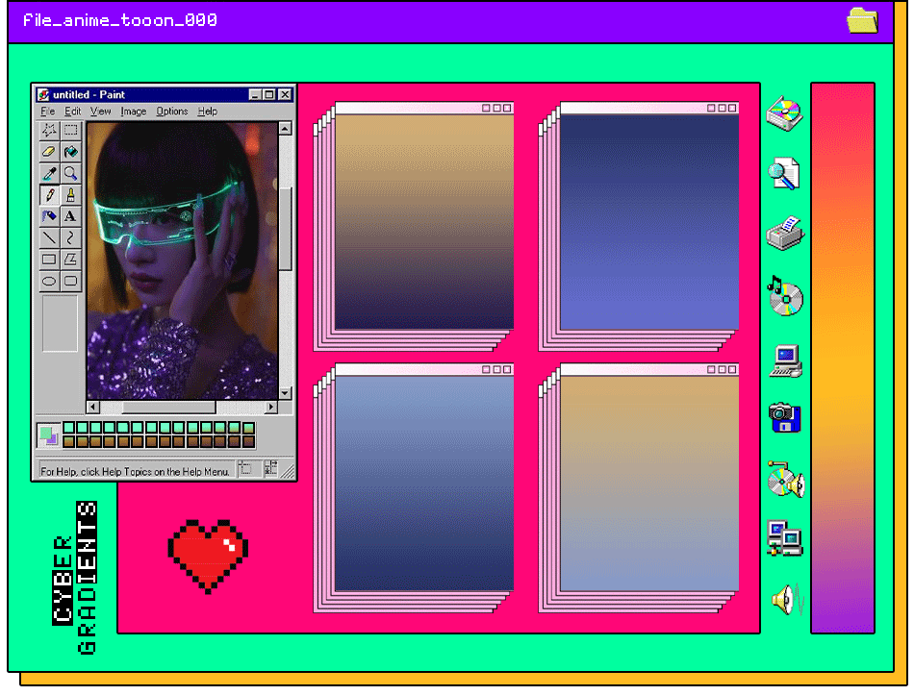Click the networked computers icon
This screenshot has width=914, height=695.
tap(785, 538)
